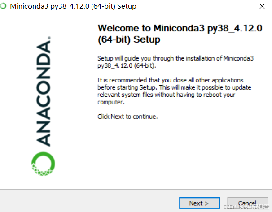272x212 pixels.
Task: Cancel the Miniconda3 setup
Action: pos(248,203)
